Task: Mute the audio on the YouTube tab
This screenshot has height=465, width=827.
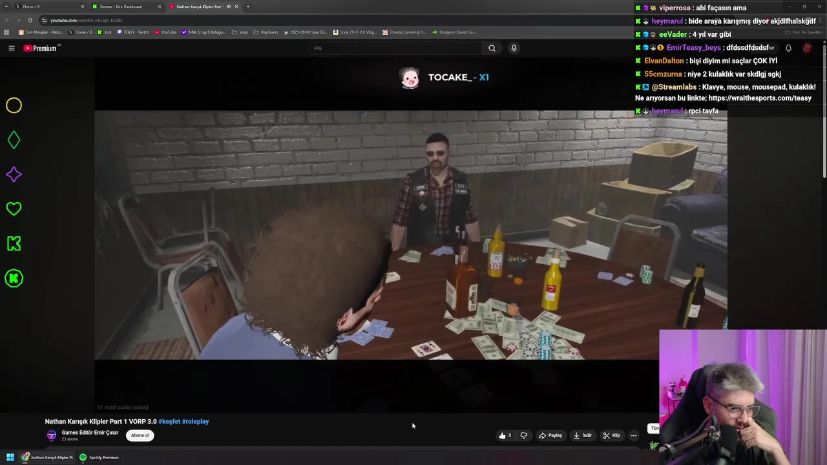Action: click(x=228, y=6)
